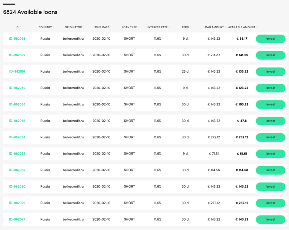Sort by Issue Date arrow icon
Screen dimensions: 289x230
[111, 27]
